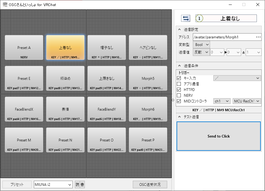265x191 pixels.
Task: Open the Bool variable type dropdown
Action: point(201,45)
